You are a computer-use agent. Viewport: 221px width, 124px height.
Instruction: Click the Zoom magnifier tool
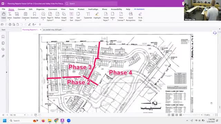click(43, 14)
